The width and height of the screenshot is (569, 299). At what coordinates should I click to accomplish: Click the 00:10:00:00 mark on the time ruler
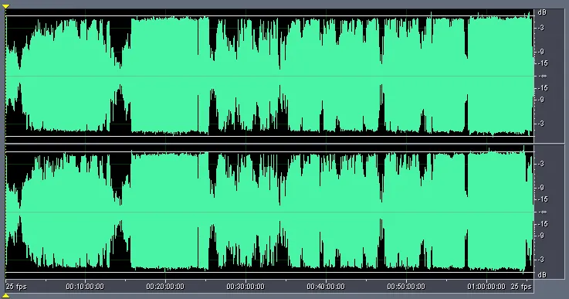pos(85,287)
